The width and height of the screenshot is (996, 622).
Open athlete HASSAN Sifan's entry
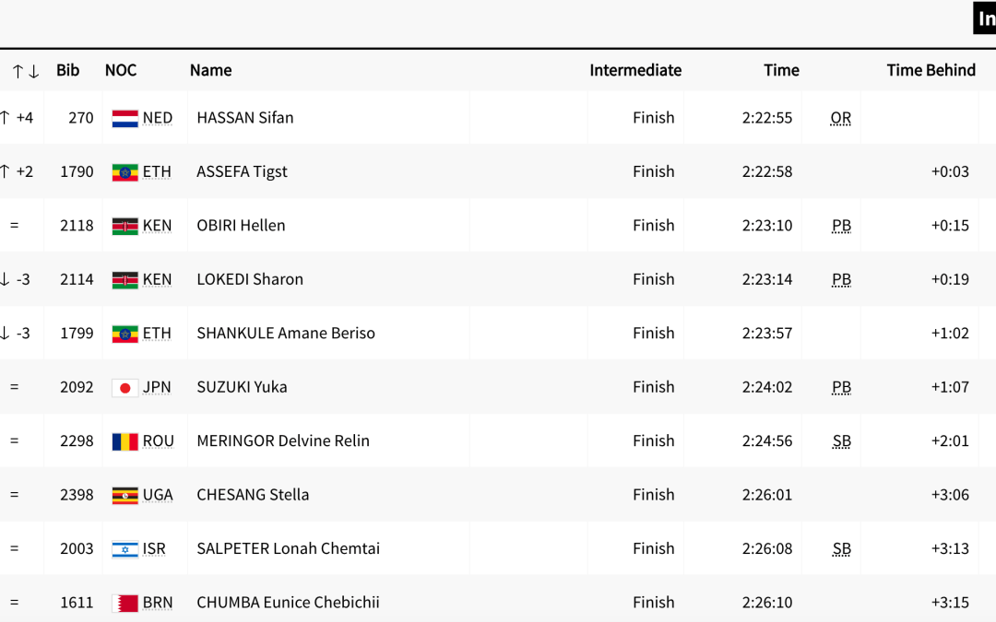tap(245, 118)
